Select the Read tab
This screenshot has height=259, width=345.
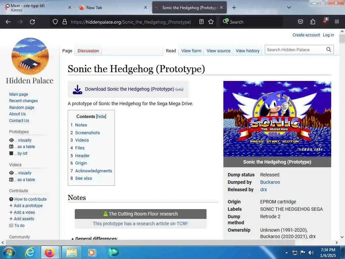click(x=171, y=51)
